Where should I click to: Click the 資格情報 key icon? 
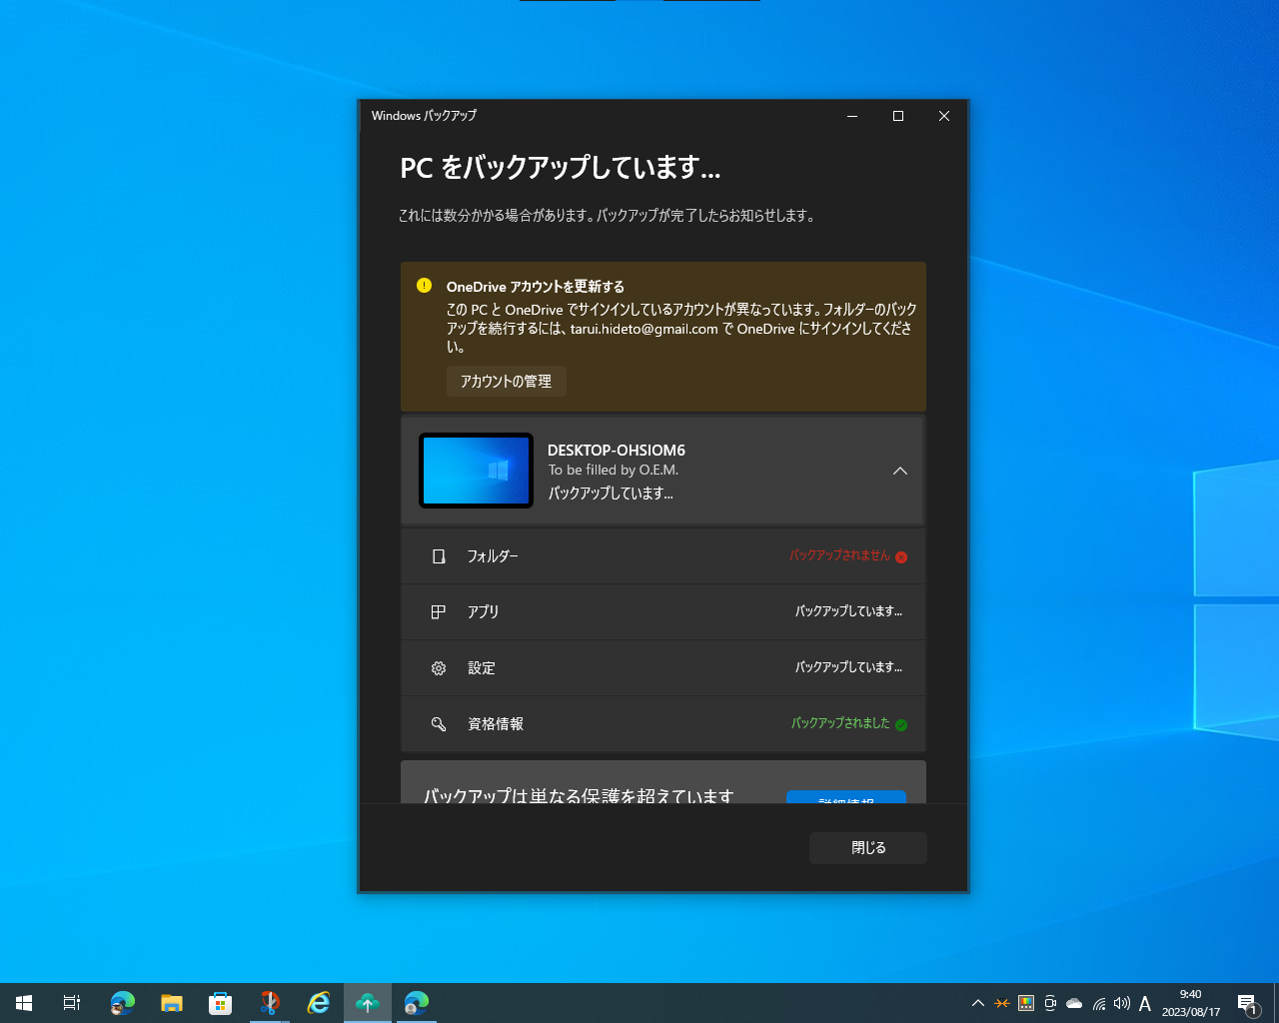pyautogui.click(x=438, y=723)
